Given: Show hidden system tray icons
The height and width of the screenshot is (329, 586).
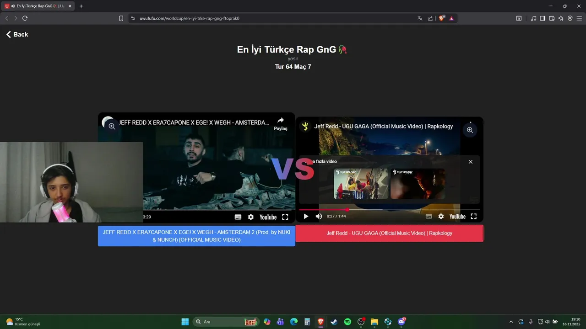Looking at the screenshot, I should (x=511, y=322).
